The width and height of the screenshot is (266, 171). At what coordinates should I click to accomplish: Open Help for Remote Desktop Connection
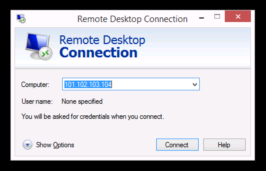click(224, 145)
